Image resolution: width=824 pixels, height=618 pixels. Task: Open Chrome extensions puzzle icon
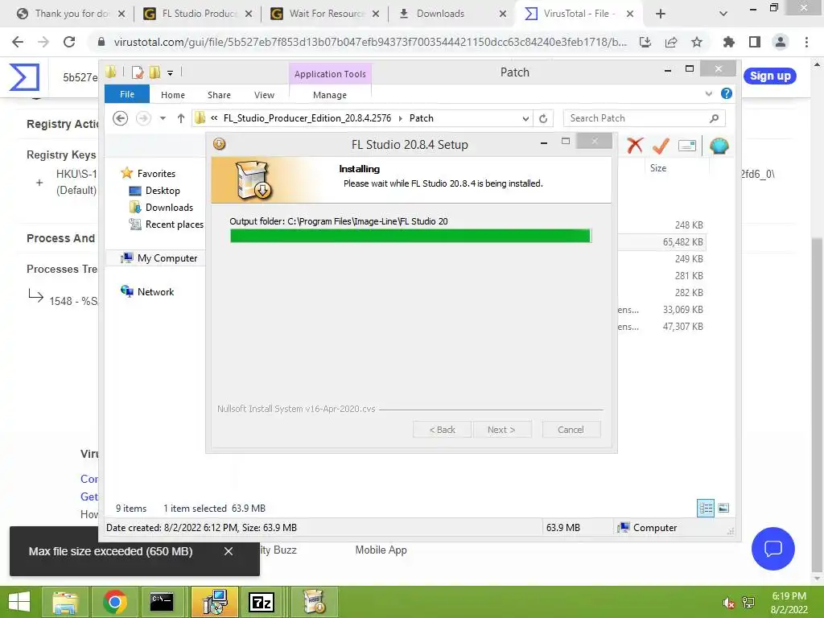pos(728,42)
